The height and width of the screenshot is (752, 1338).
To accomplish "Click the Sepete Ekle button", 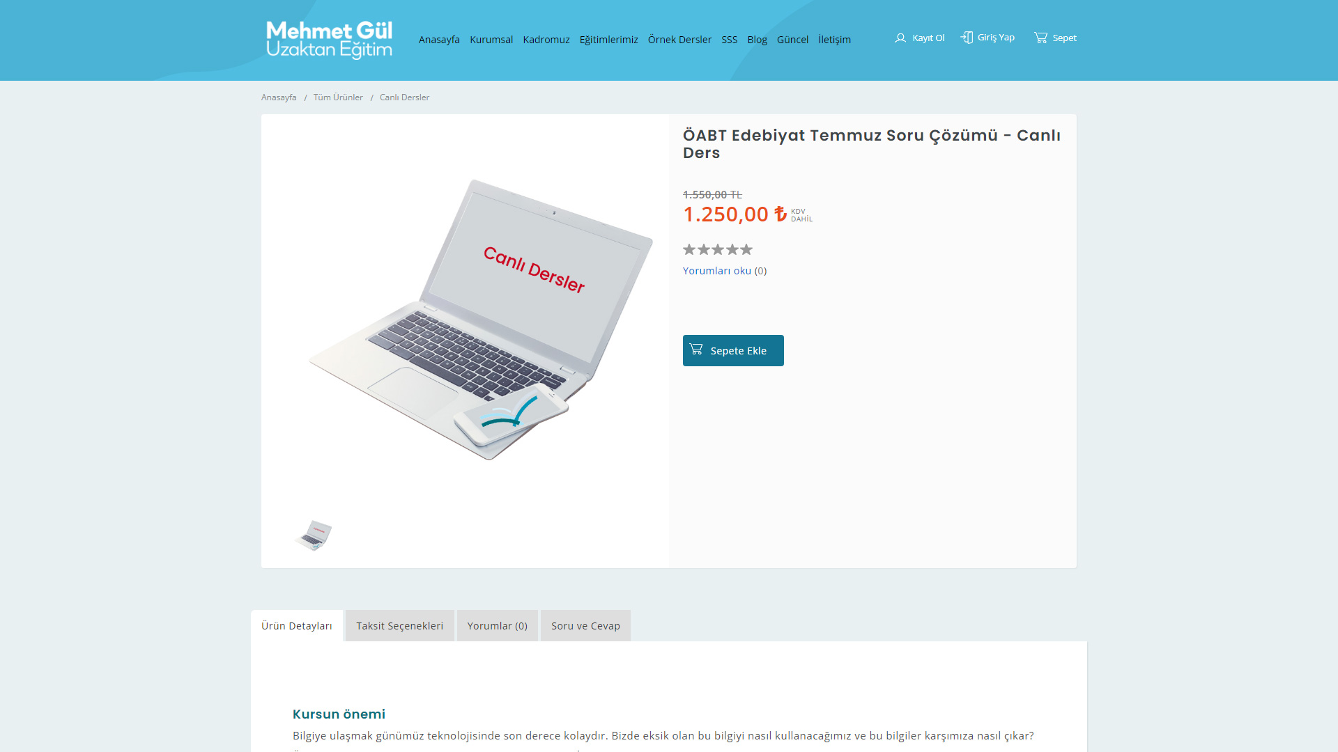I will click(x=733, y=350).
